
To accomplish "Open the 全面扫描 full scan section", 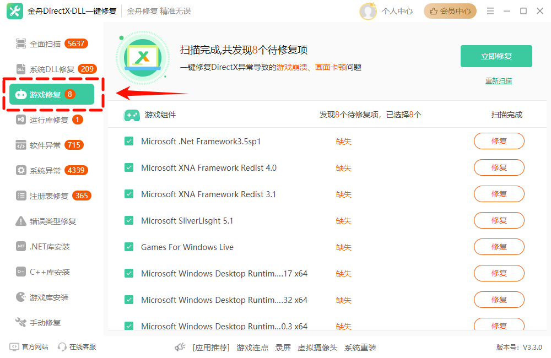I will [x=52, y=44].
